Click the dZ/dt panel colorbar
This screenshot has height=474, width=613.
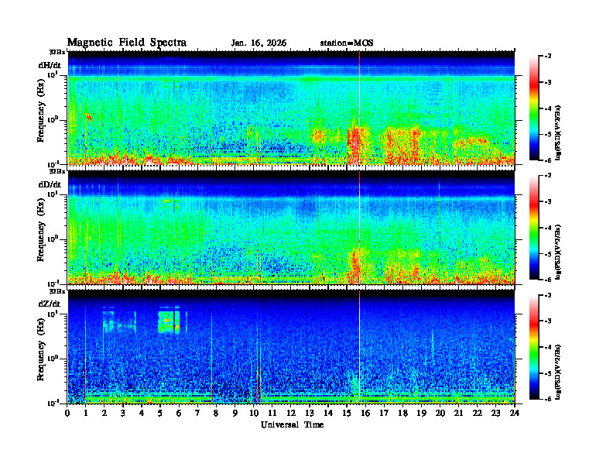(533, 346)
